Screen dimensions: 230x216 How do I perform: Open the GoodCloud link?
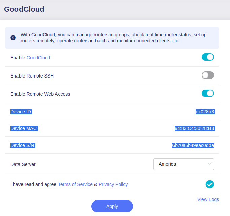click(38, 58)
